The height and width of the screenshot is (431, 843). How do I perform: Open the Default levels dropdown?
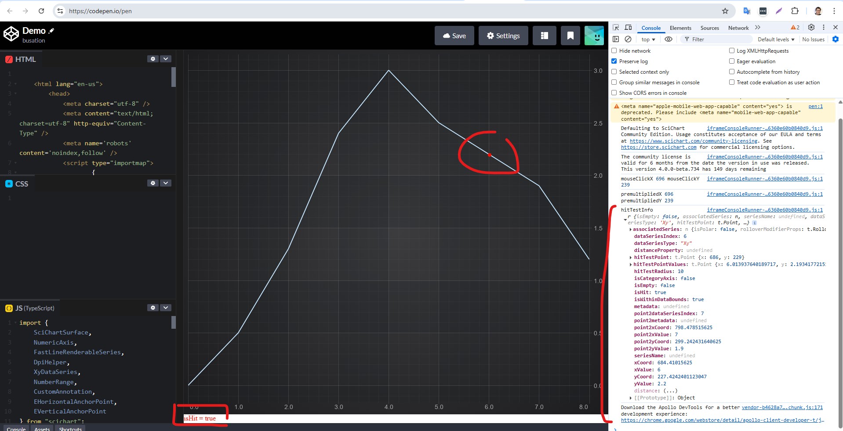(x=776, y=39)
